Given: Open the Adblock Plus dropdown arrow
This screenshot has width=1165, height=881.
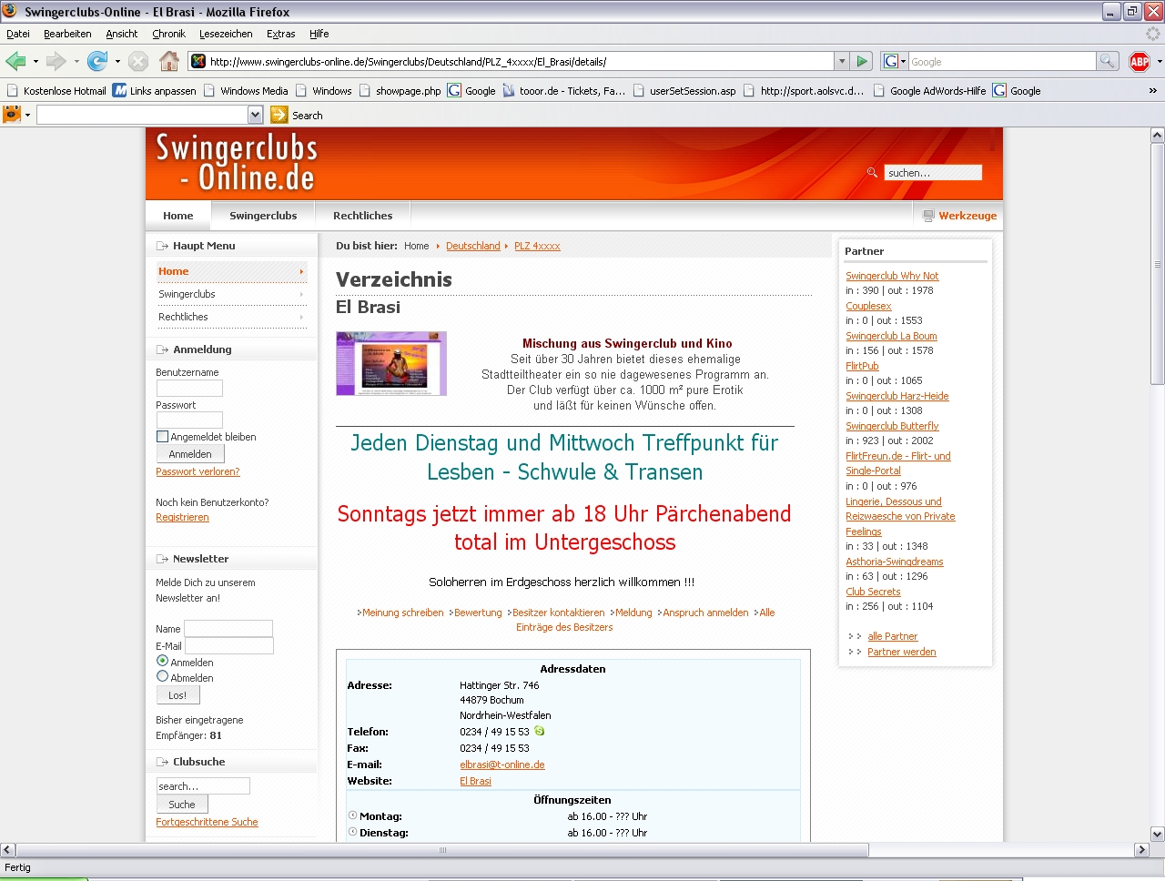Looking at the screenshot, I should [1159, 62].
